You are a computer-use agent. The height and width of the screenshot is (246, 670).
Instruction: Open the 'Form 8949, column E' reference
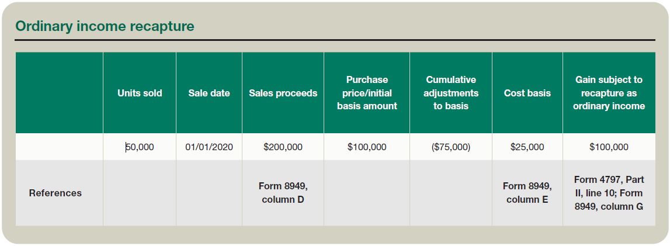527,193
